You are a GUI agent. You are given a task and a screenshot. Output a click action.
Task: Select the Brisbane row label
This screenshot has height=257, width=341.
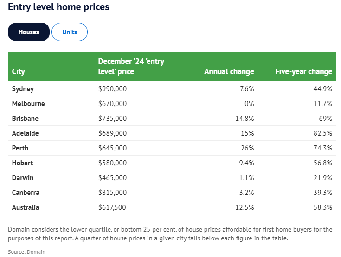tap(25, 119)
